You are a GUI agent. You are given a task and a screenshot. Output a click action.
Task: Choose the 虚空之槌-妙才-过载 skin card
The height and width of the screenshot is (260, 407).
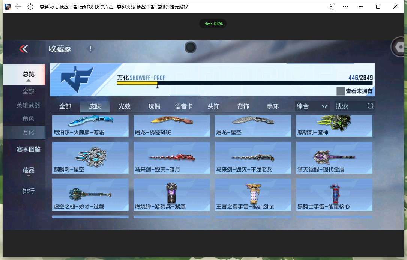click(90, 195)
